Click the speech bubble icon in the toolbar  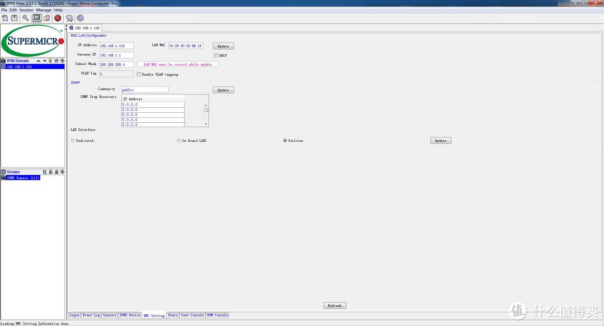(x=69, y=18)
